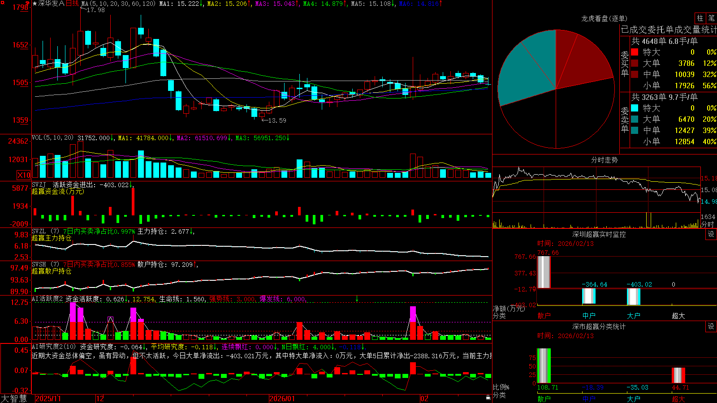Image resolution: width=717 pixels, height=403 pixels.
Task: Click the 超赢散户持仓 label
Action: coord(52,271)
